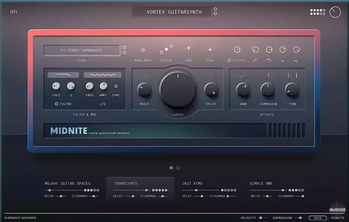
Task: Open the LFO waveform selector
Action: 102,75
